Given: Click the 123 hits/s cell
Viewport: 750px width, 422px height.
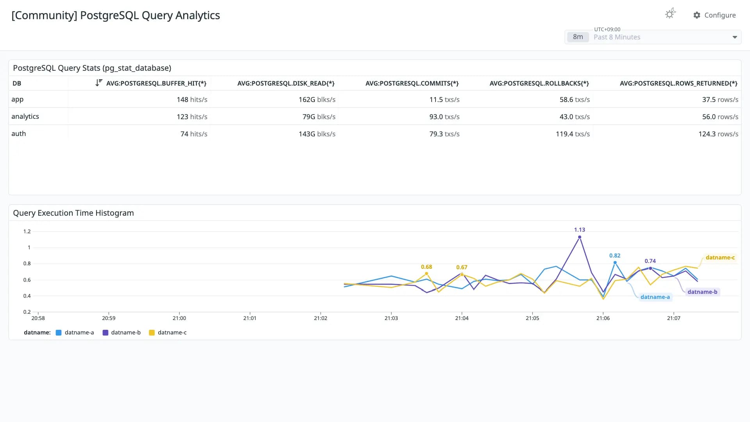Looking at the screenshot, I should 192,117.
